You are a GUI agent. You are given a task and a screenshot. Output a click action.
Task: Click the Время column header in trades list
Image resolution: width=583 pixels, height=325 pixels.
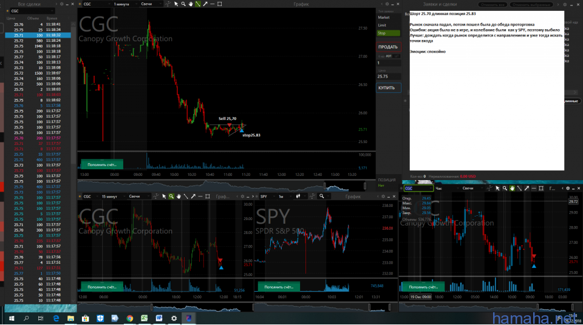pyautogui.click(x=52, y=18)
